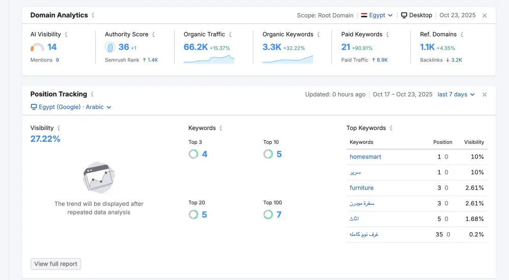Click the Top 100 donut chart
Viewport: 509px width, 280px height.
268,214
